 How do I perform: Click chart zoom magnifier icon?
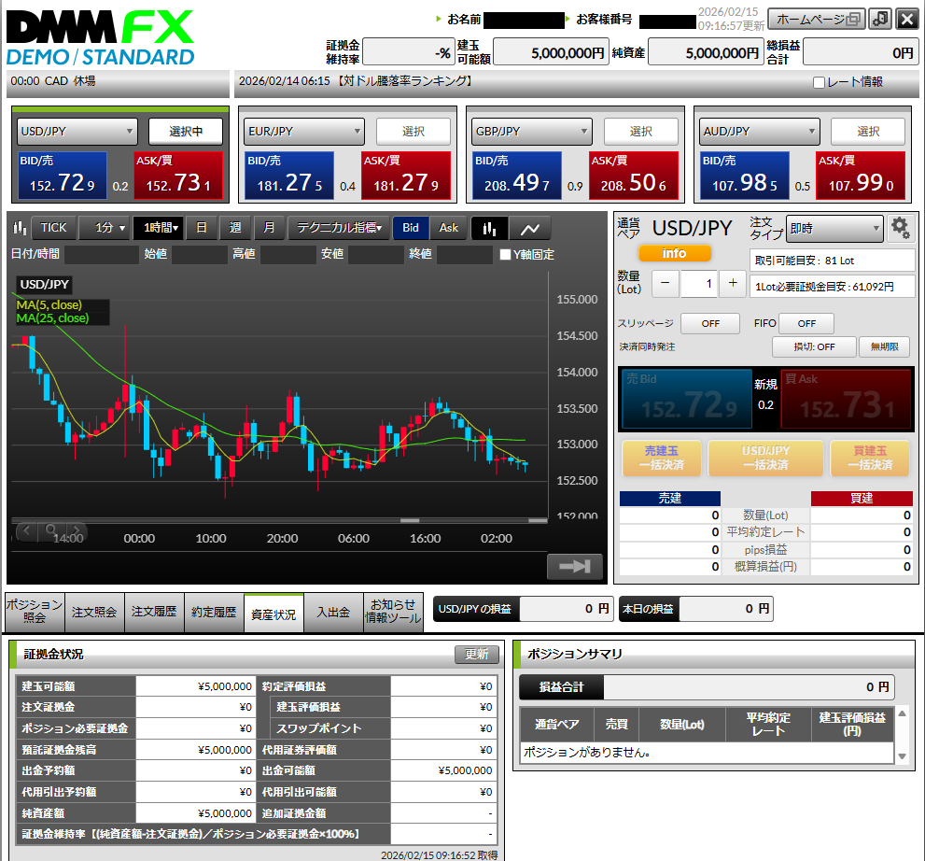[x=51, y=530]
